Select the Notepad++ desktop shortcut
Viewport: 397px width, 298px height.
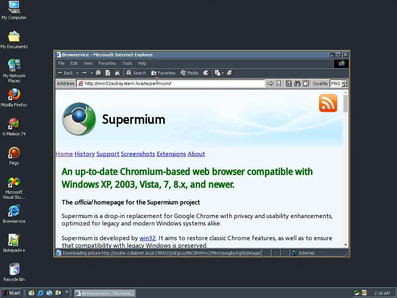pos(14,243)
